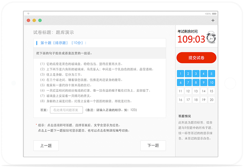The height and width of the screenshot is (168, 244).
Task: Select sentence (4) 在三个球之间
Action: click(81, 80)
